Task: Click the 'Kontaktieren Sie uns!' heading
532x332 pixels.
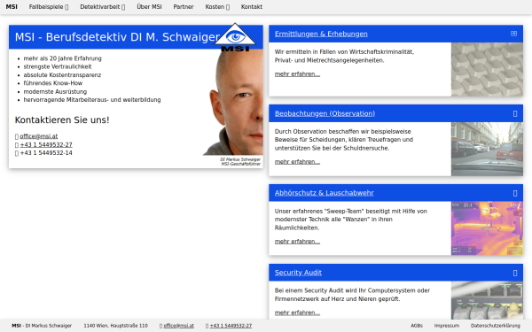Action: [62, 120]
